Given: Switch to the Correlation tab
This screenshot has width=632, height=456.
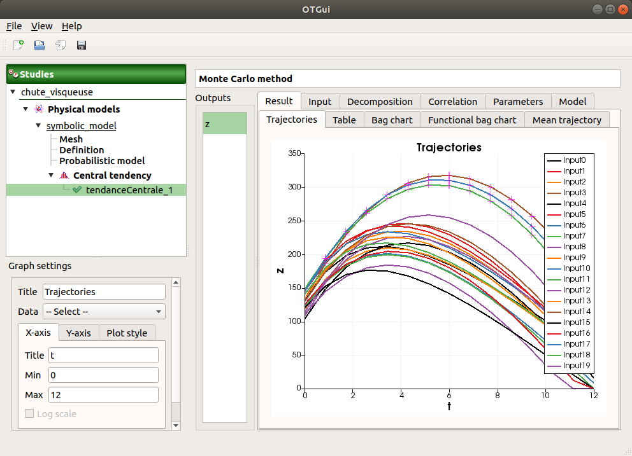Looking at the screenshot, I should 452,101.
